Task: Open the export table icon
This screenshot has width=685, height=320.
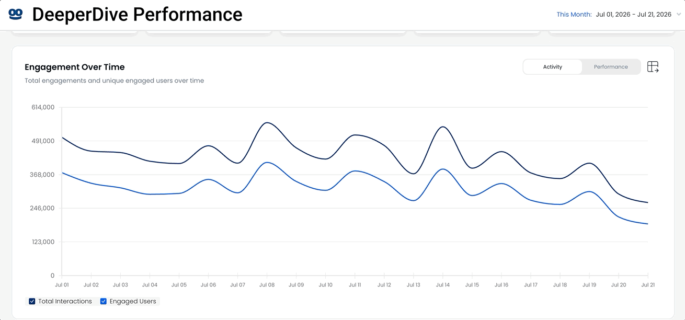Action: (653, 67)
